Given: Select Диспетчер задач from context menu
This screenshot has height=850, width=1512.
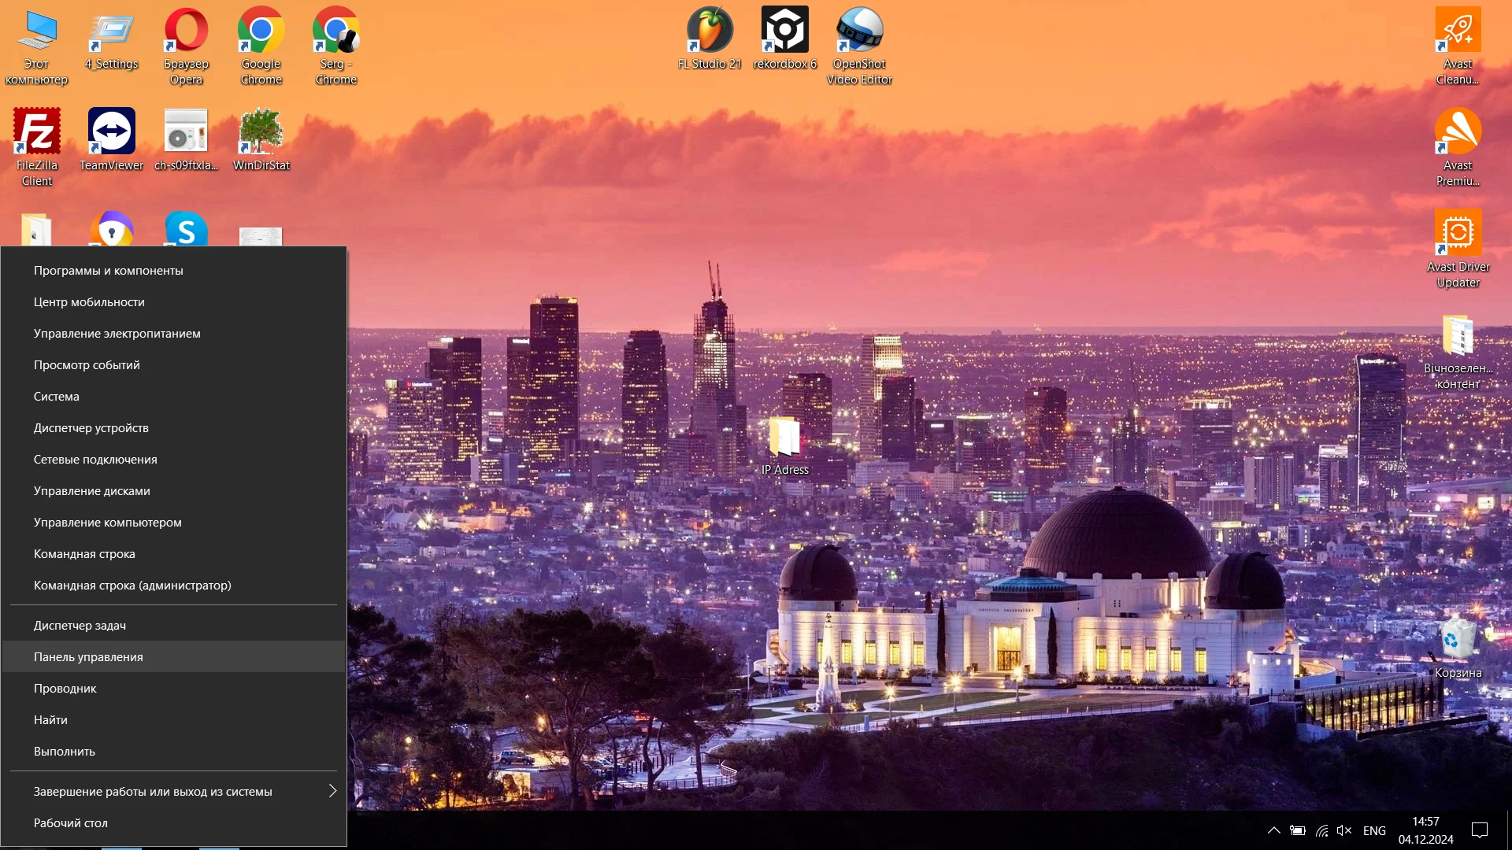Looking at the screenshot, I should point(80,624).
